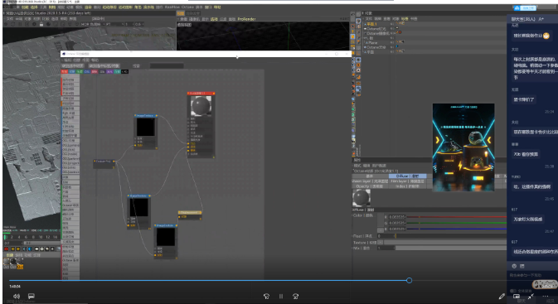Open the Diffuse tab in Attributes panel
Image resolution: width=558 pixels, height=304 pixels.
[x=407, y=176]
